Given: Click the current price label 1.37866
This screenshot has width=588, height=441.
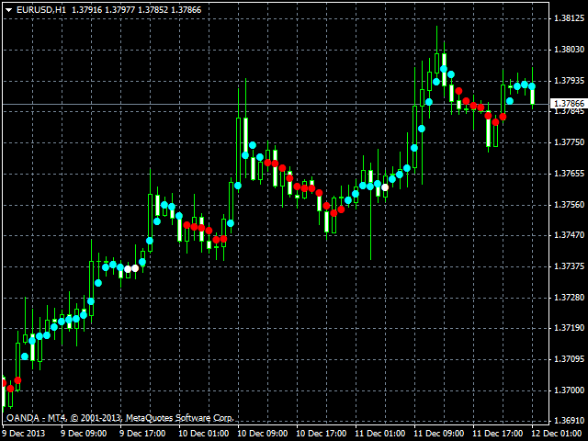Looking at the screenshot, I should [x=568, y=104].
